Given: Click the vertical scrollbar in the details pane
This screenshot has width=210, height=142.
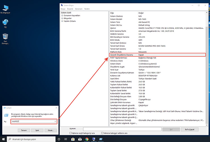Looking at the screenshot, I should pos(207,70).
